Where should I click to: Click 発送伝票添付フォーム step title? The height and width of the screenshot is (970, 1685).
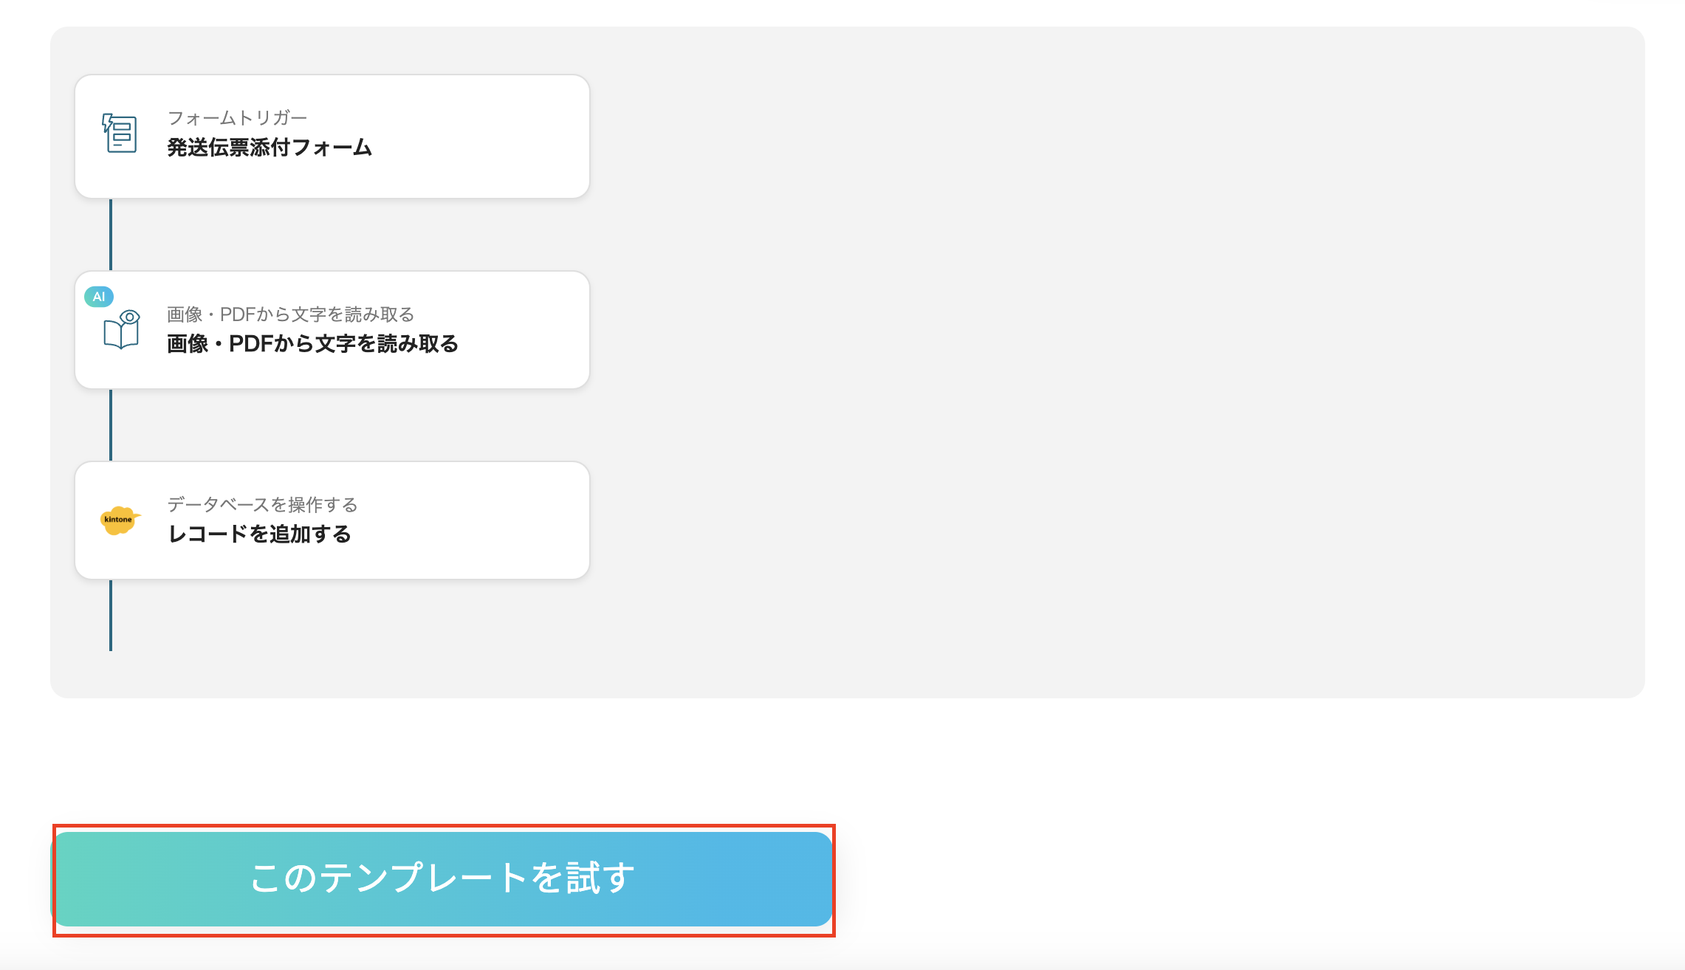pos(270,148)
